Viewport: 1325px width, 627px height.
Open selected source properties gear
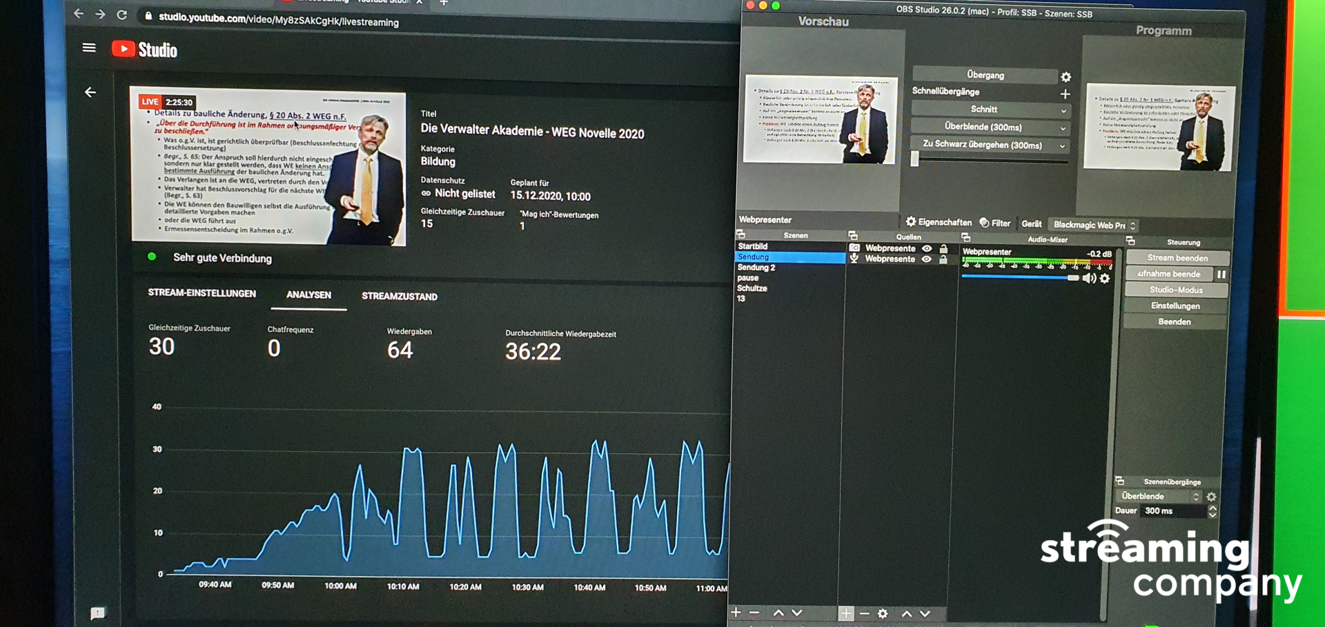[x=883, y=613]
